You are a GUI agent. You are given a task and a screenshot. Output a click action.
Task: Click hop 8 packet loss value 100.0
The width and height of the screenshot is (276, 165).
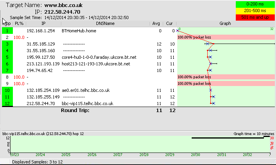19,77
